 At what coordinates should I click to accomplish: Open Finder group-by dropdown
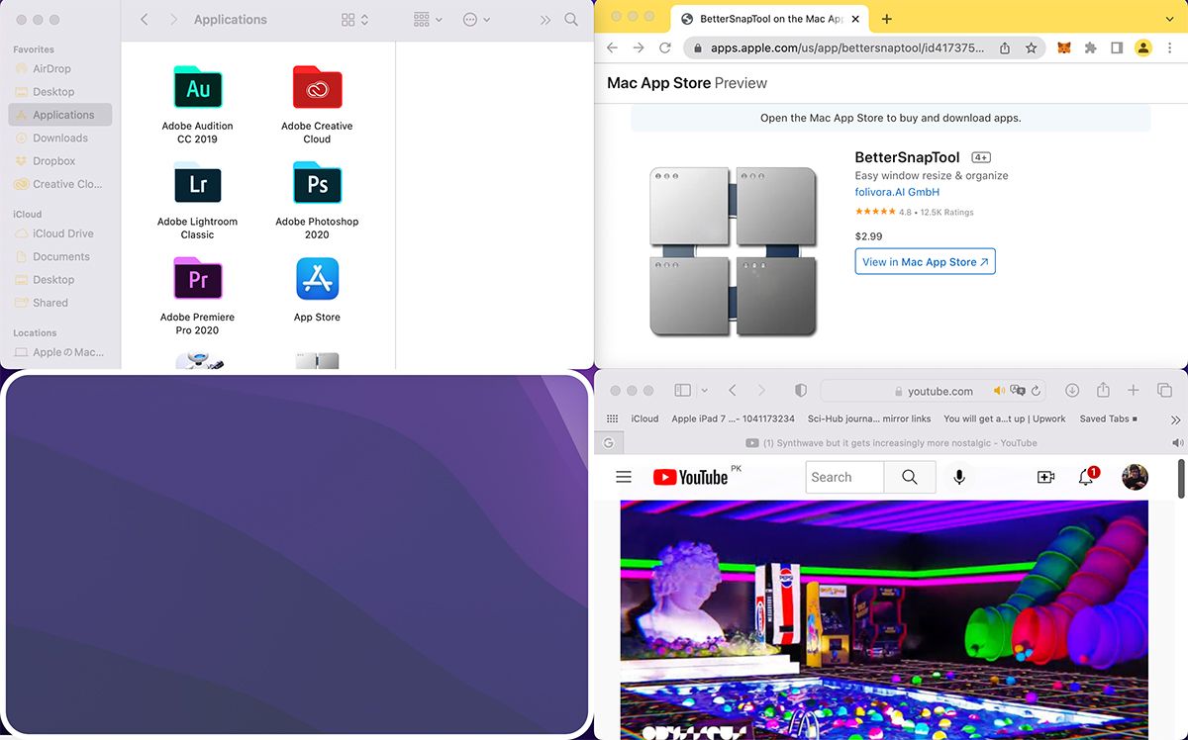[x=428, y=20]
